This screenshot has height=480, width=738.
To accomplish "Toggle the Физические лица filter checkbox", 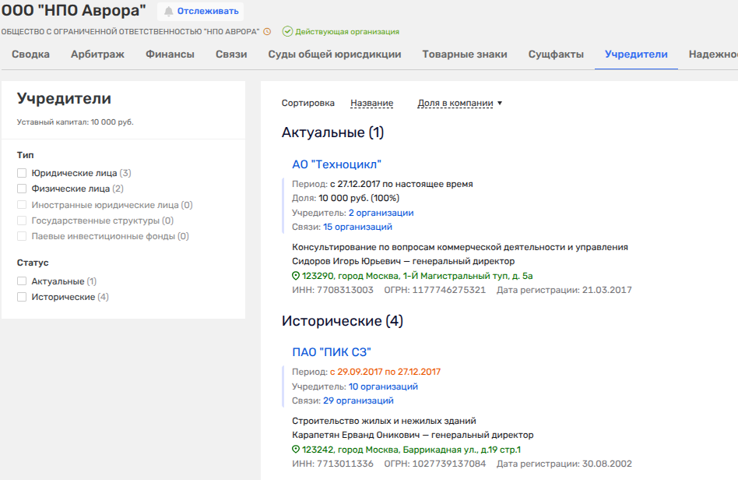I will (x=22, y=189).
